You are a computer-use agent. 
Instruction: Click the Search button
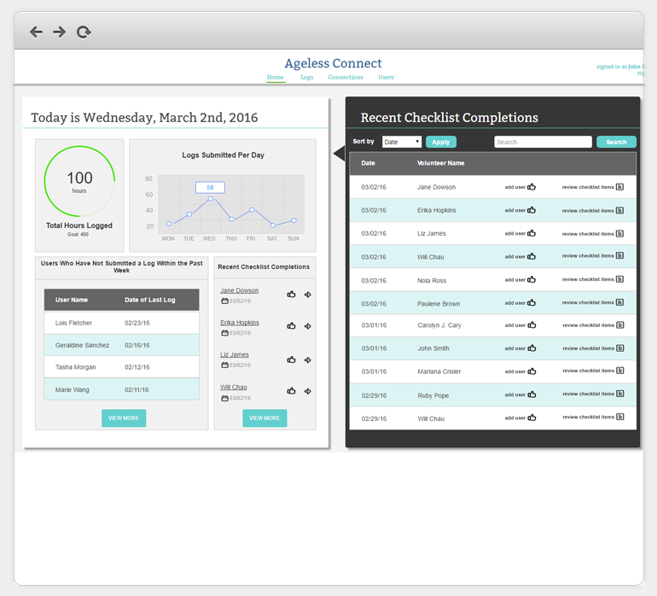616,142
